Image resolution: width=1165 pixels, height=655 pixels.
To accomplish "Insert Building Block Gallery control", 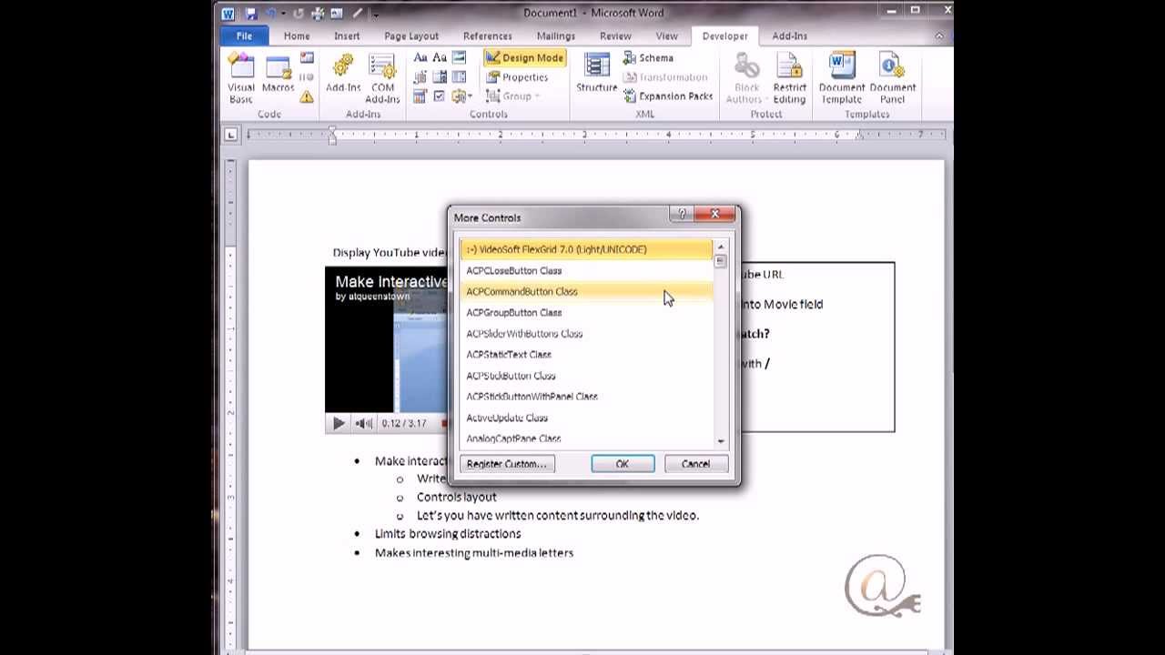I will coord(420,77).
